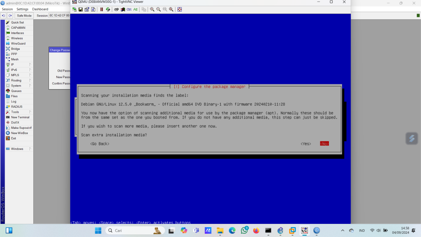Toggle the Ctrl key button
Viewport: 421px width, 237px height.
click(x=129, y=9)
